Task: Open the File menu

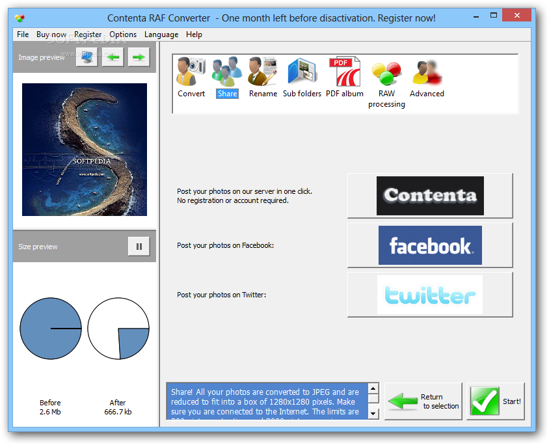Action: [23, 34]
